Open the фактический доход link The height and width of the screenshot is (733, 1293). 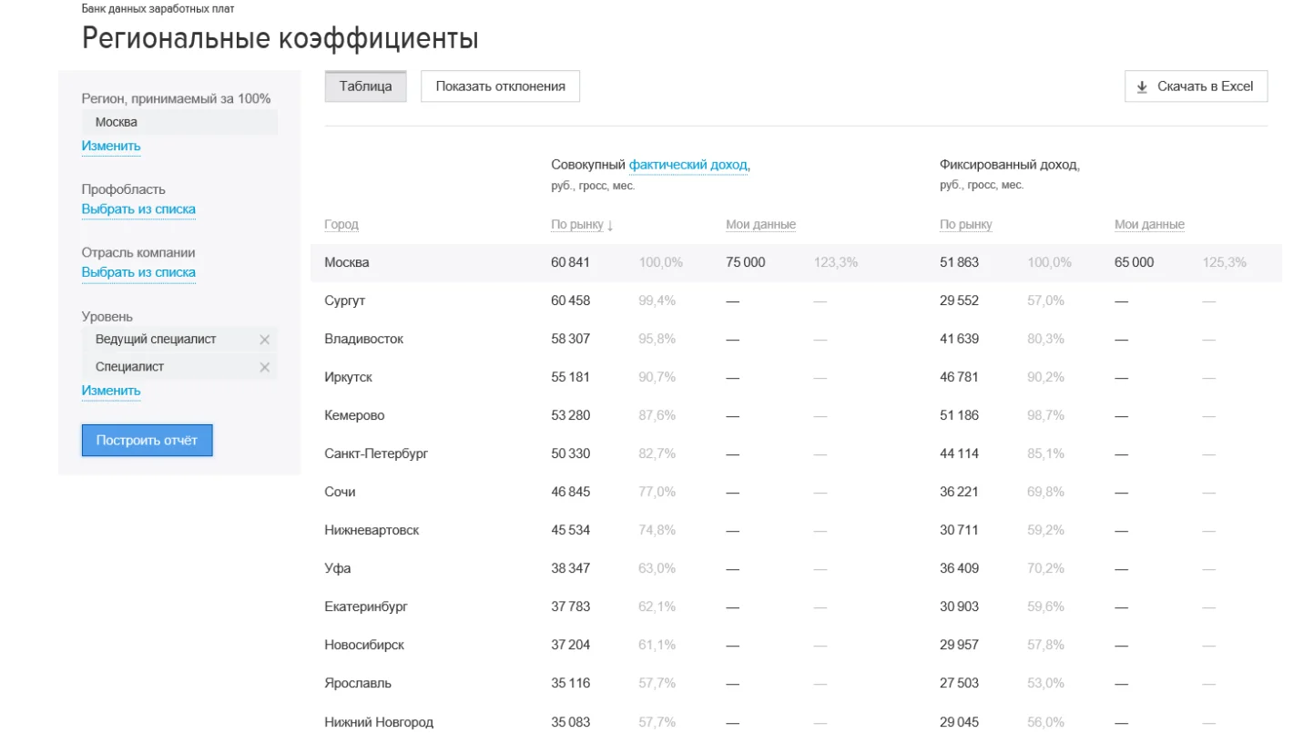coord(687,165)
